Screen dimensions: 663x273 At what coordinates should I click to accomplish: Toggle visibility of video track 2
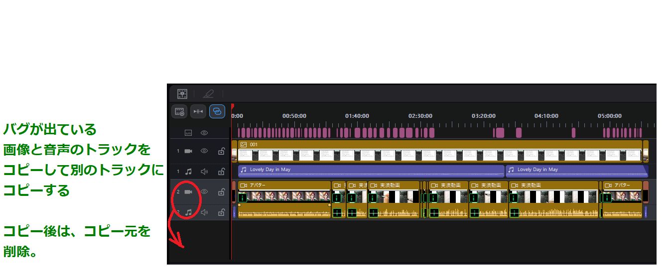(x=204, y=192)
